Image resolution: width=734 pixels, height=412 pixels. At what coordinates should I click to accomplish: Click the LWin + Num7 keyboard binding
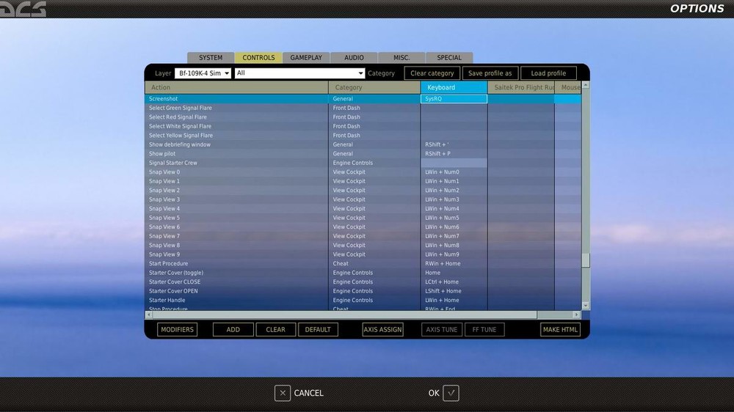[x=454, y=236]
